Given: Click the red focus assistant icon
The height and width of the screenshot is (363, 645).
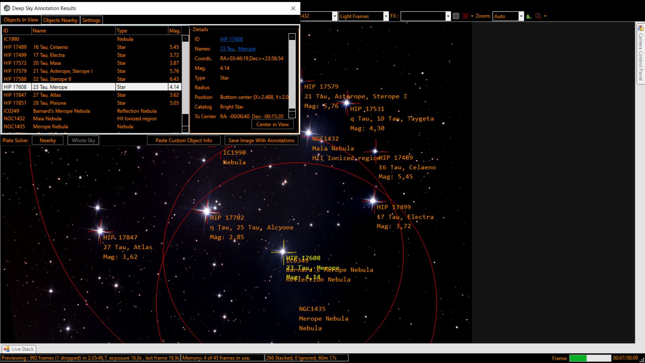Looking at the screenshot, I should point(538,16).
